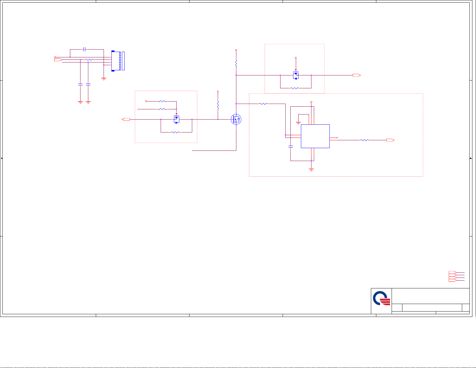Click the small FET inside the left dashed box
The width and height of the screenshot is (476, 368).
177,120
